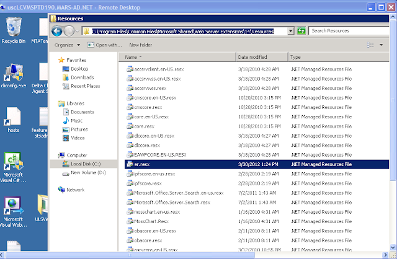Click the address path field

pos(185,32)
